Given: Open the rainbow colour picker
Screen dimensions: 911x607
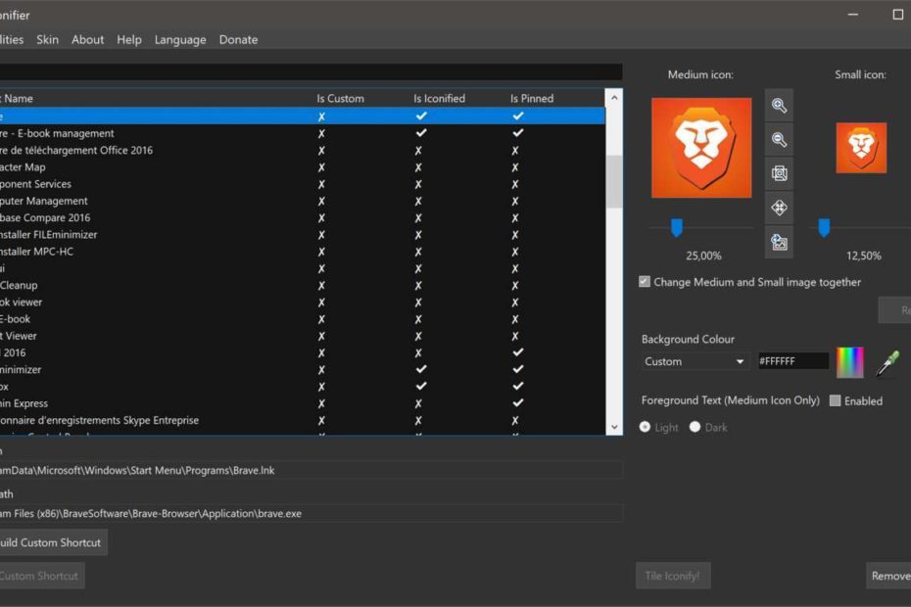Looking at the screenshot, I should click(x=849, y=362).
